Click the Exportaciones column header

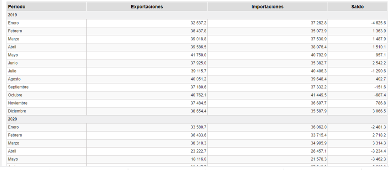coord(147,7)
